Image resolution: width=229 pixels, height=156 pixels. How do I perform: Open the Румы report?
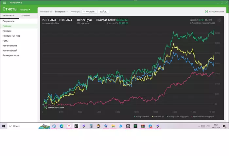[19, 41]
